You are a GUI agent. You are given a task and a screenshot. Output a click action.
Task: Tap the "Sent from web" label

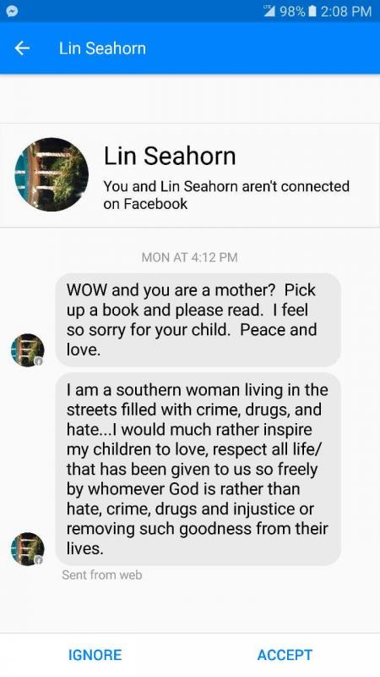point(101,575)
